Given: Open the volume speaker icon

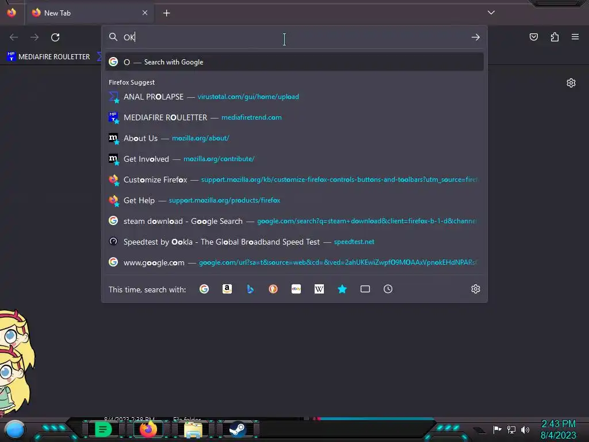Looking at the screenshot, I should (525, 429).
